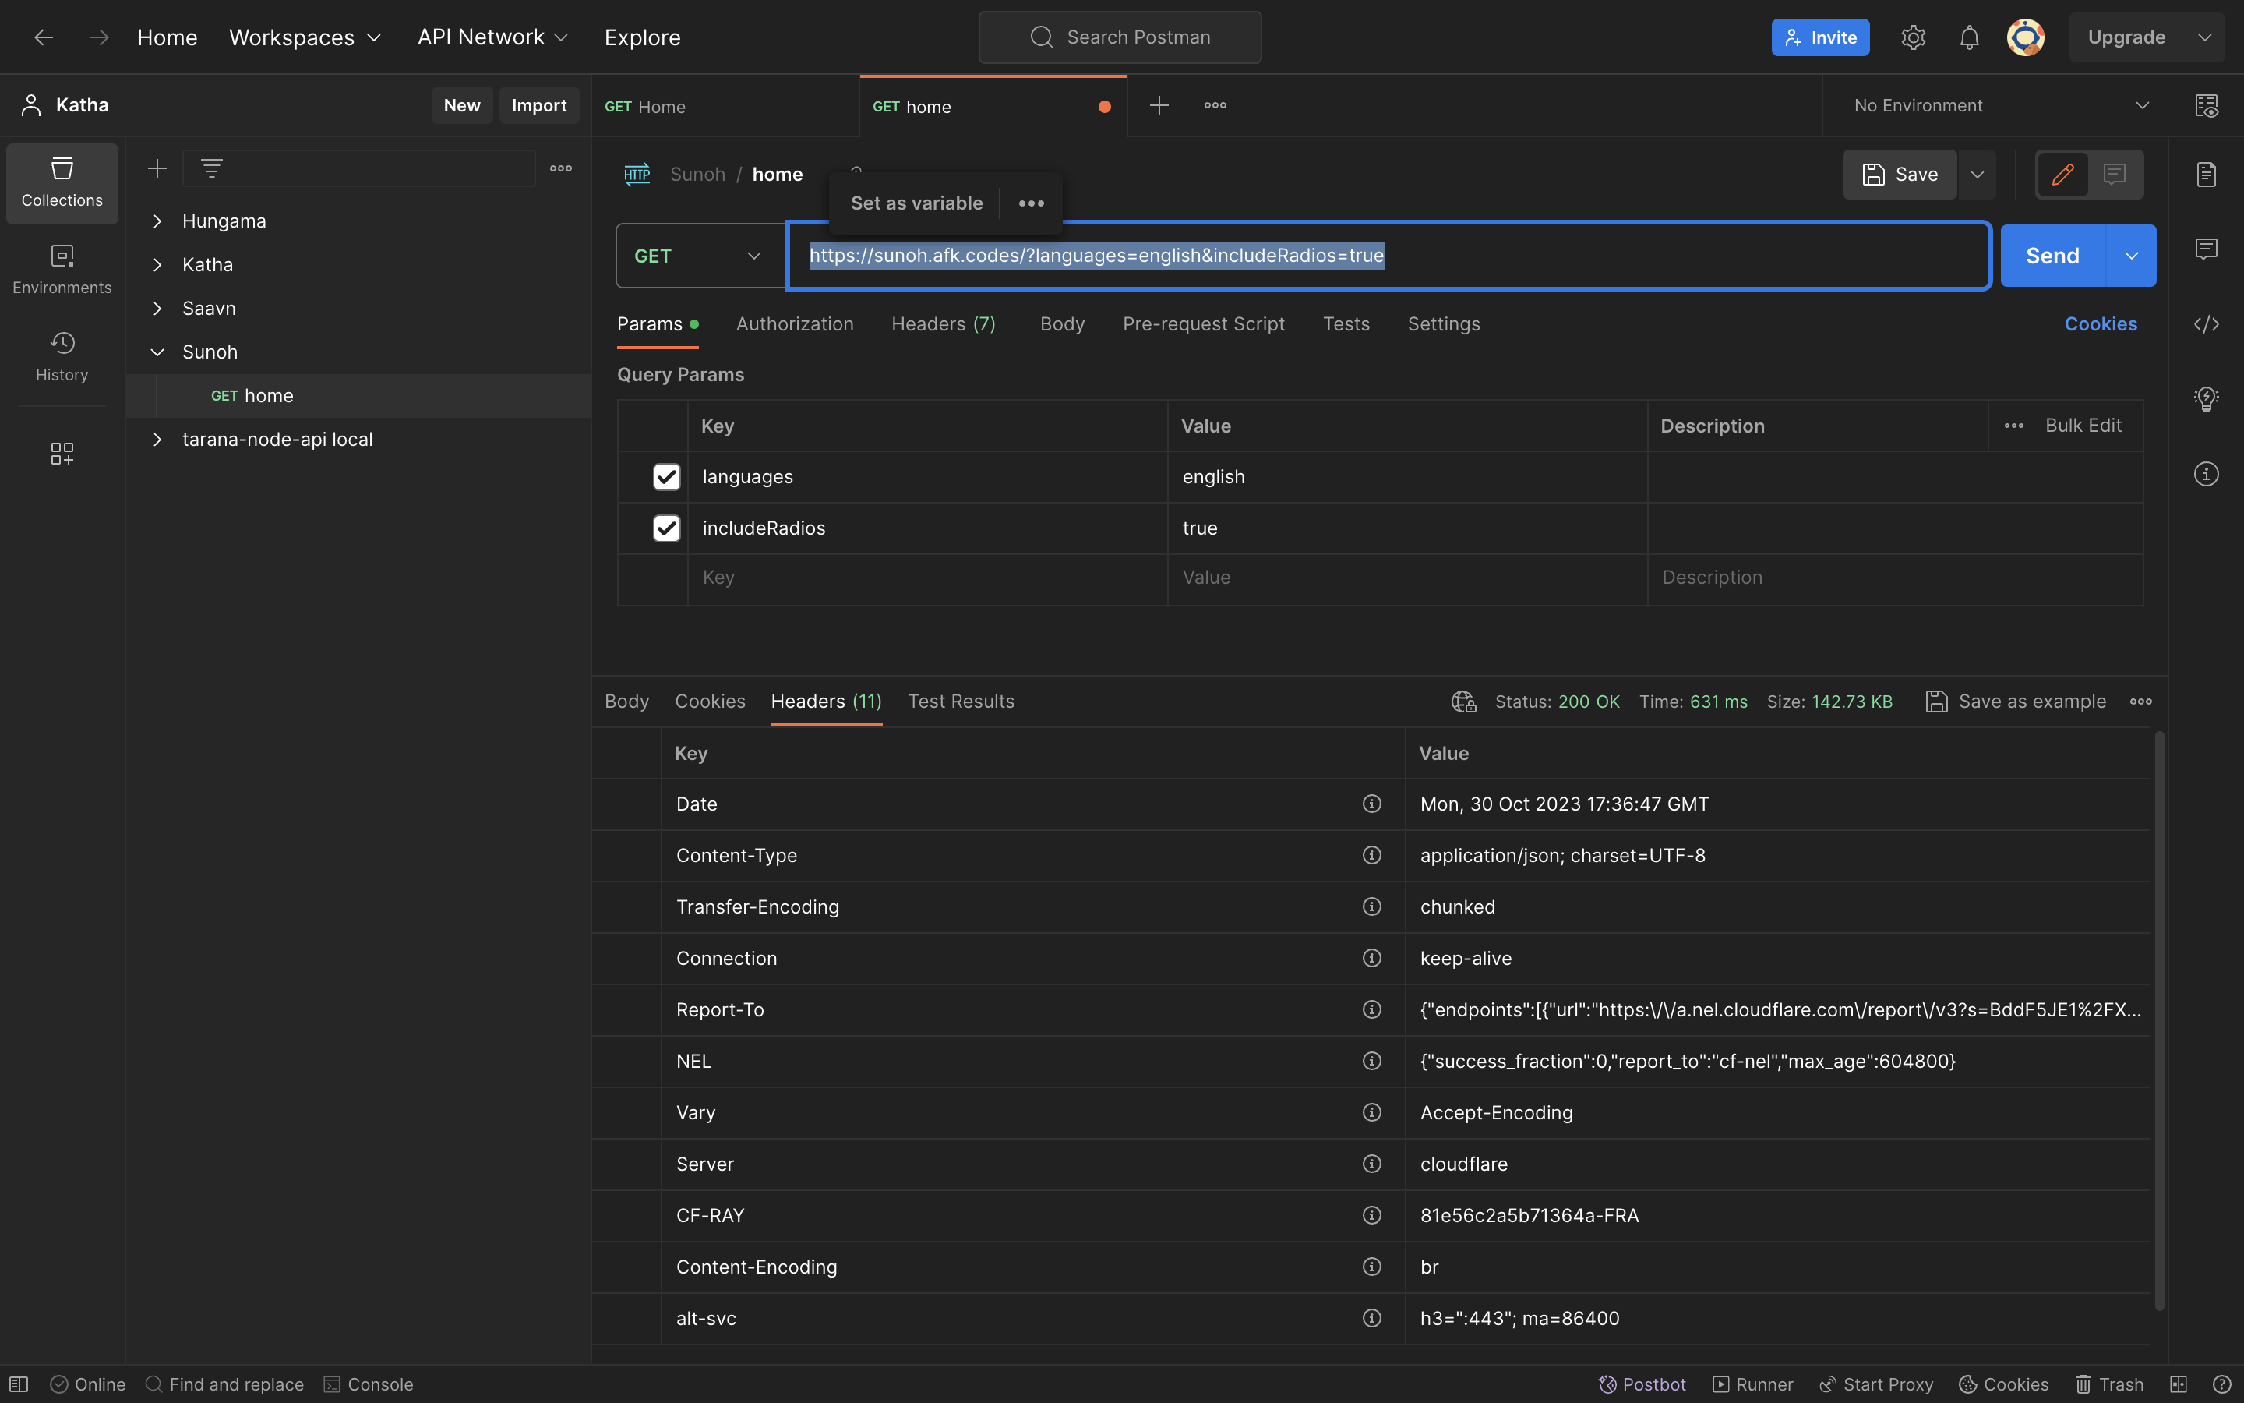Open the configure workspace sidebar icon

(x=62, y=453)
